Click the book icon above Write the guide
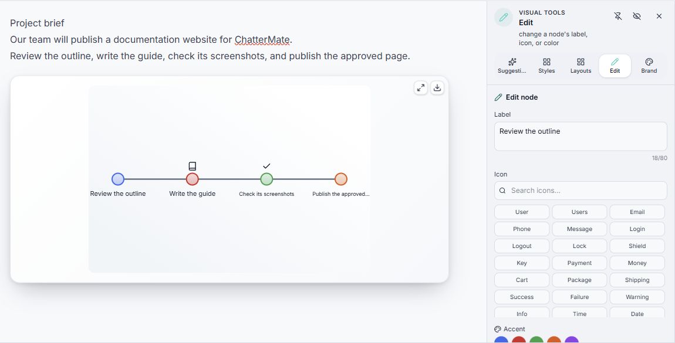Screen dimensions: 675x343 pyautogui.click(x=193, y=166)
